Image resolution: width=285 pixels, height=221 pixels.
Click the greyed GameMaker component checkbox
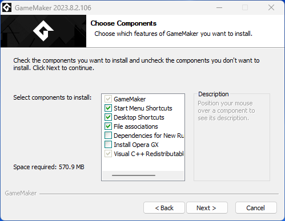108,99
